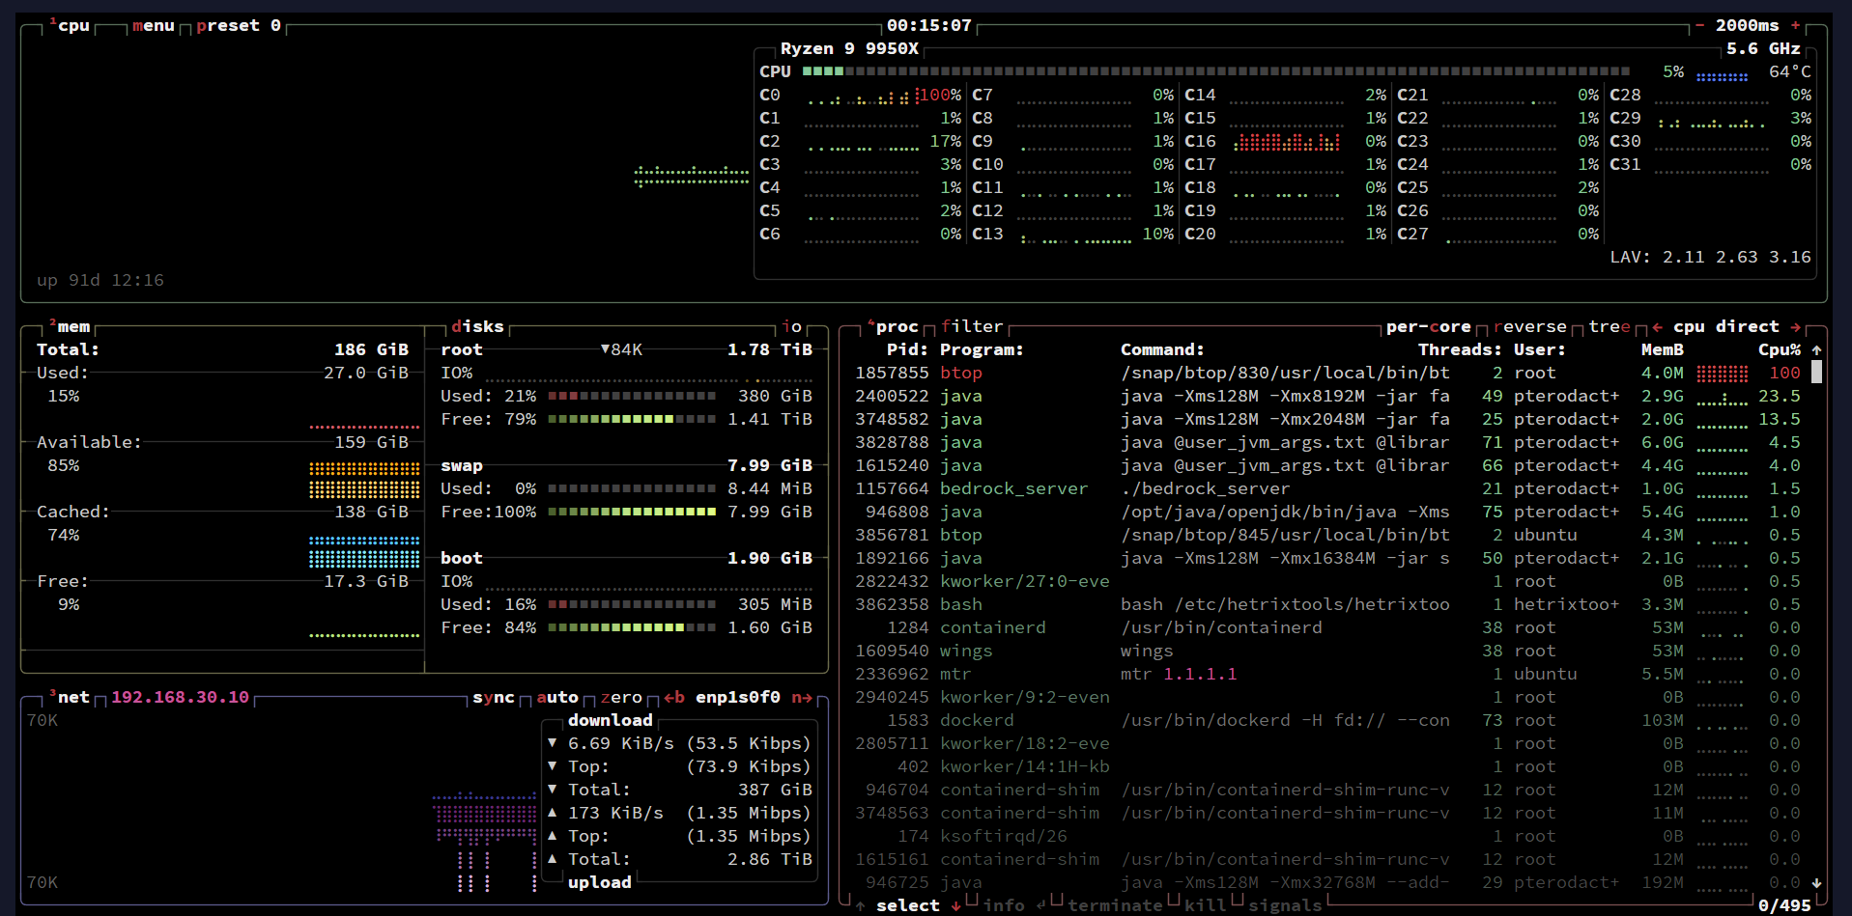Select the bedrock_server process row
1852x916 pixels.
tap(1012, 488)
